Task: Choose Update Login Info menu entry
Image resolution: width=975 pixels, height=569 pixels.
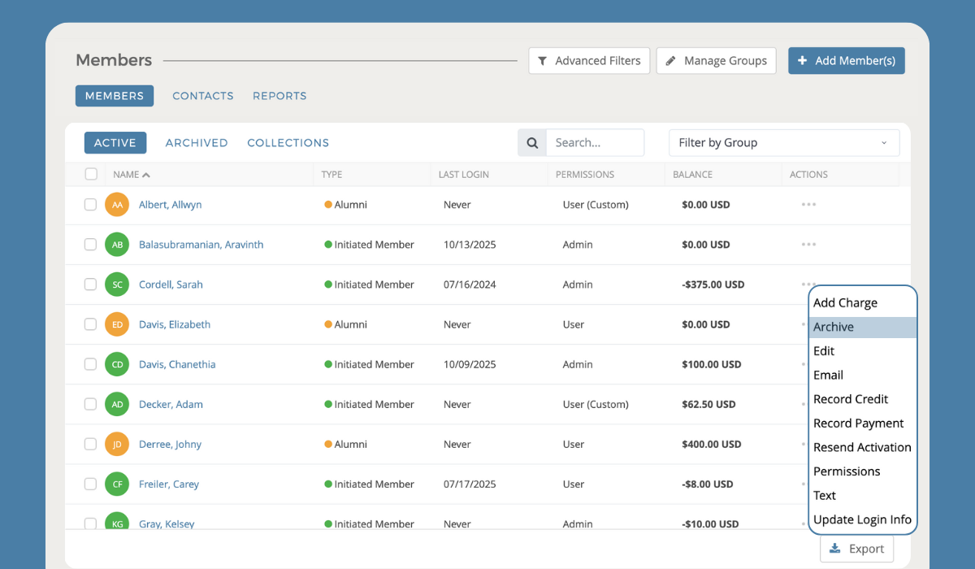Action: point(863,519)
